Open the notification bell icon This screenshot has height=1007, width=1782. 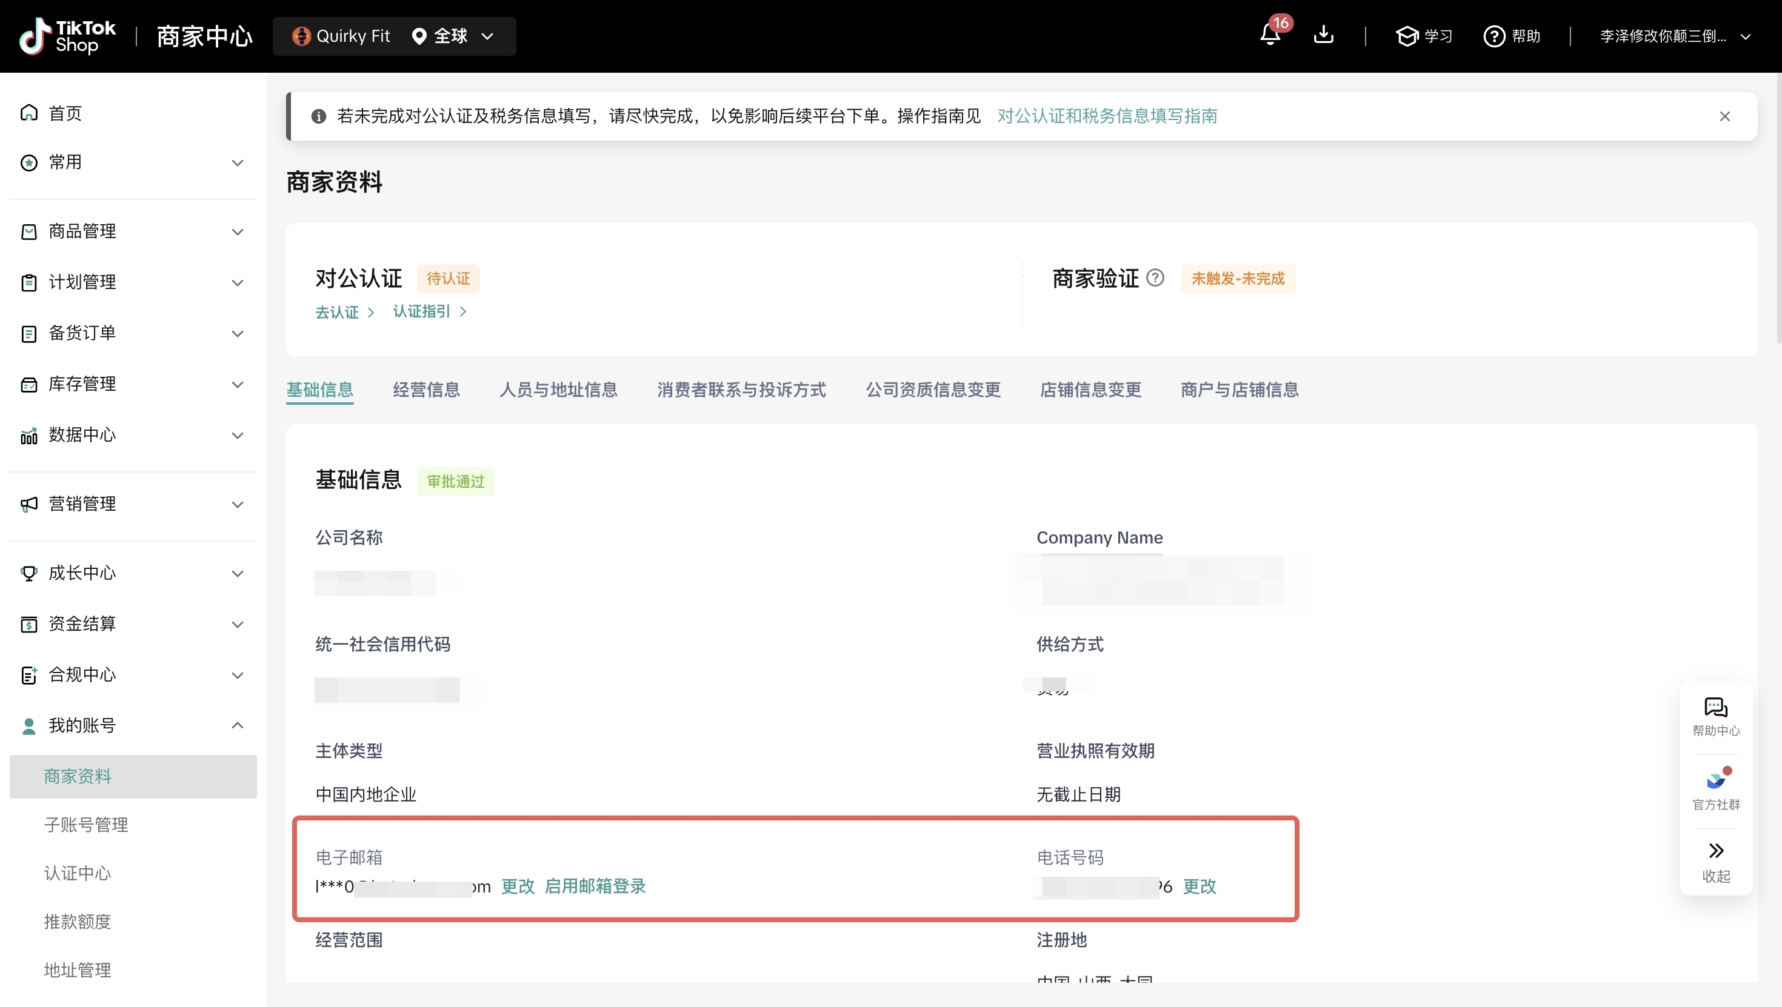tap(1269, 35)
